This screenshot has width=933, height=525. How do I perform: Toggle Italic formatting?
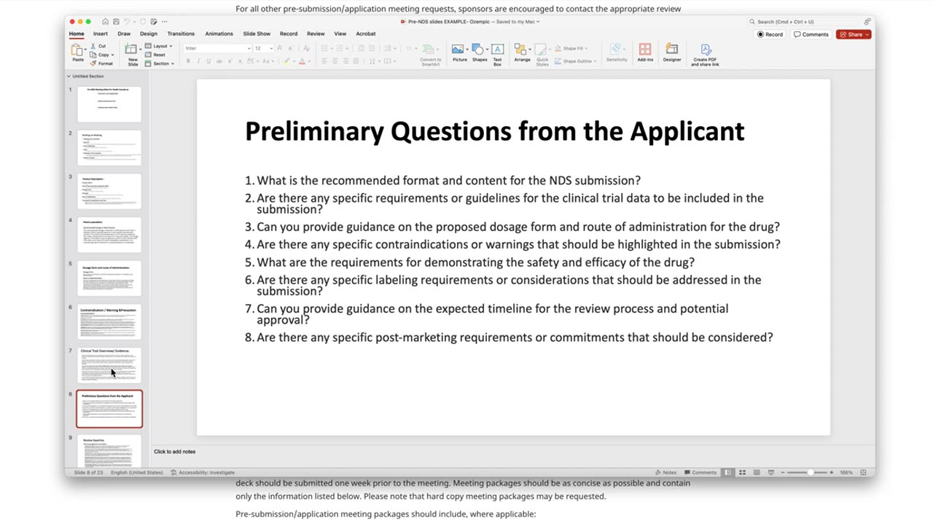(198, 61)
